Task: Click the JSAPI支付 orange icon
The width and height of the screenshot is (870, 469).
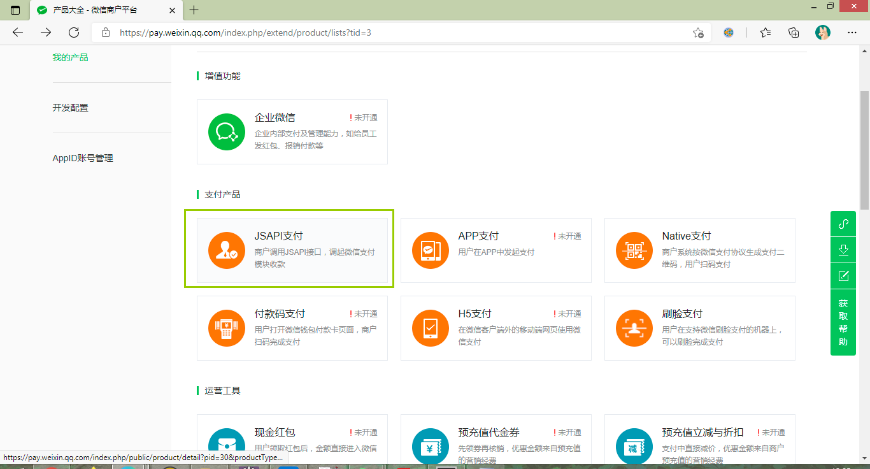Action: click(227, 250)
